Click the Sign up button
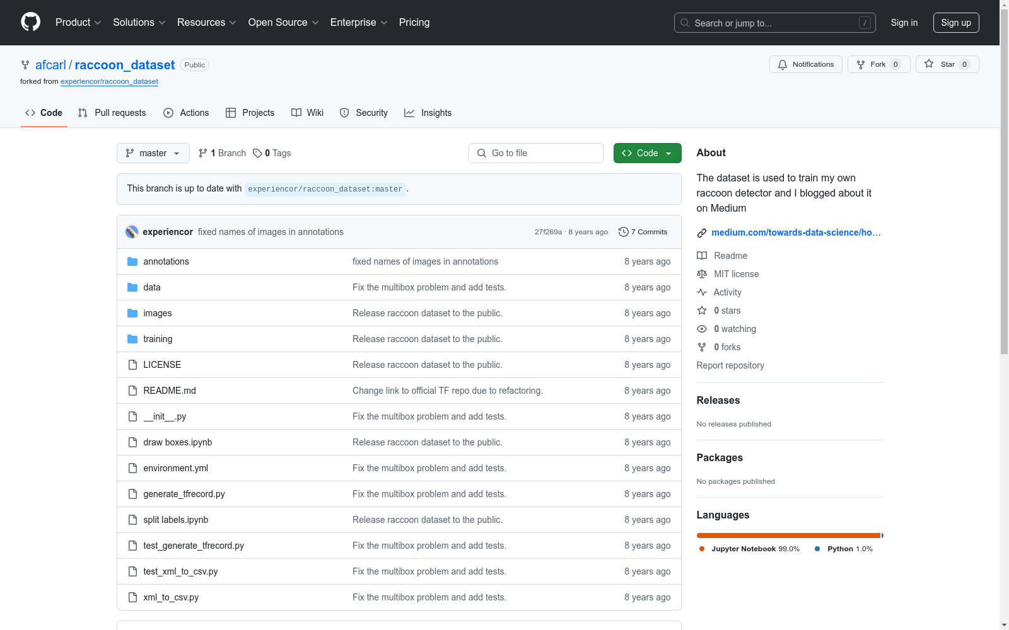Screen dimensions: 1009x630 click(956, 23)
